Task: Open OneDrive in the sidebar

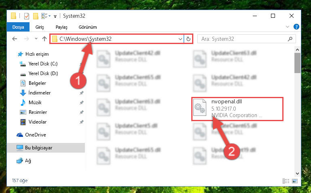Action: pos(36,135)
